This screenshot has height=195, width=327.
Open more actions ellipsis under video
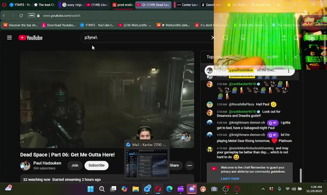[x=190, y=165]
